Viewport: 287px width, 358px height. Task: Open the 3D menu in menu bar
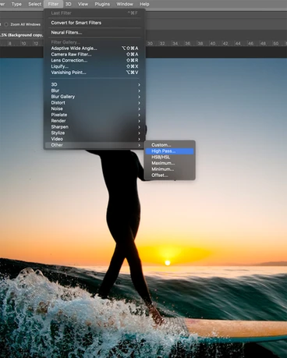[68, 4]
